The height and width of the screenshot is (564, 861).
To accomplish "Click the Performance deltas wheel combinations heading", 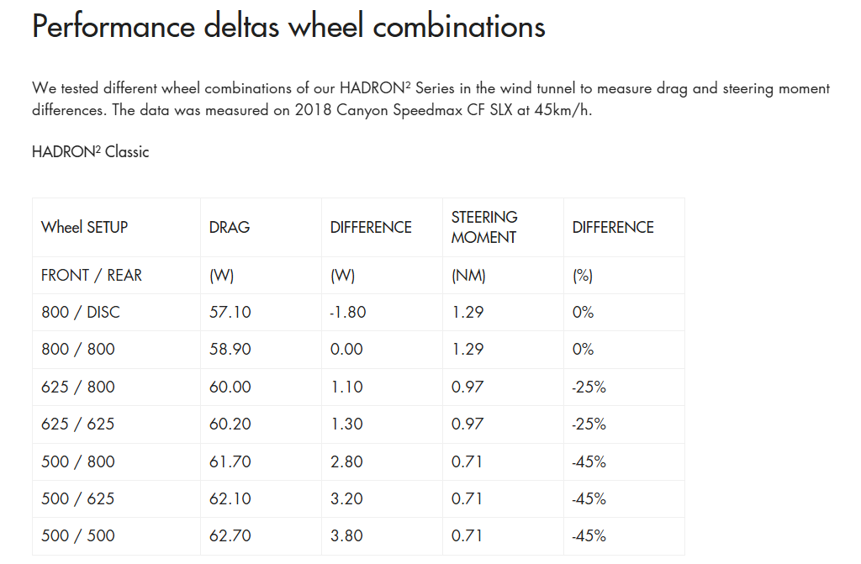I will point(288,27).
